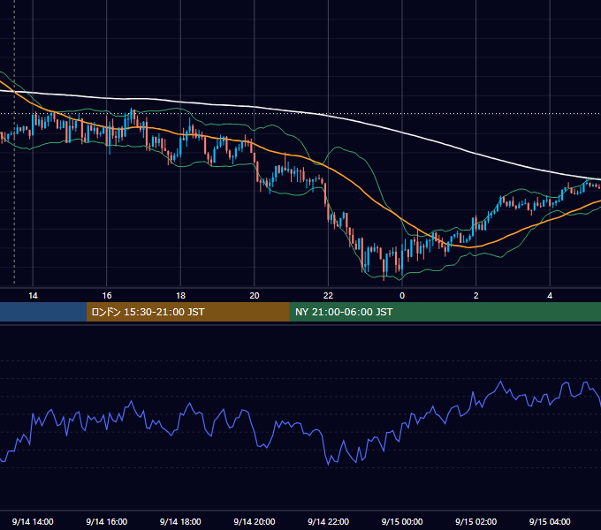Click the hour label 20 on price chart axis

(x=255, y=296)
